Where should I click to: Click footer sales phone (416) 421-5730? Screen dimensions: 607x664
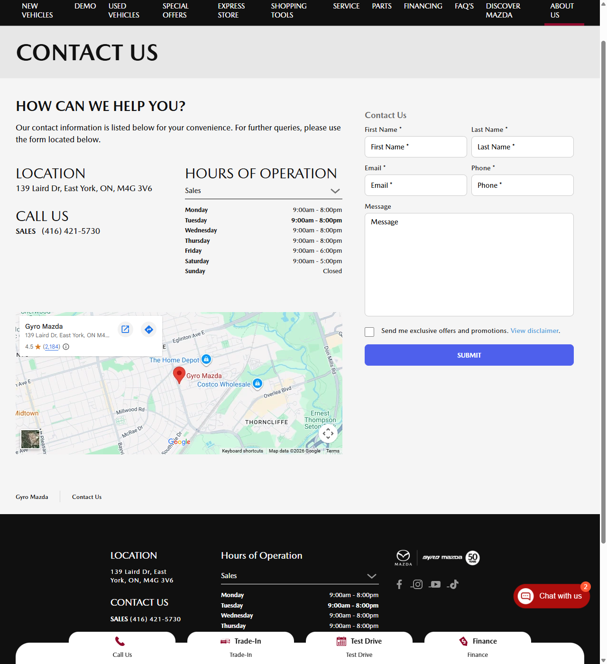pyautogui.click(x=156, y=619)
